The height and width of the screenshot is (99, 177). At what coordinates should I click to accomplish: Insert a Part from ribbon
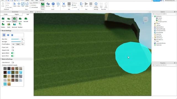53,5
